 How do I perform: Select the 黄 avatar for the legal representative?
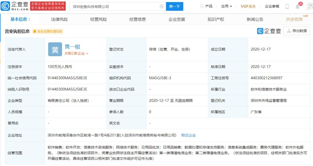55,49
